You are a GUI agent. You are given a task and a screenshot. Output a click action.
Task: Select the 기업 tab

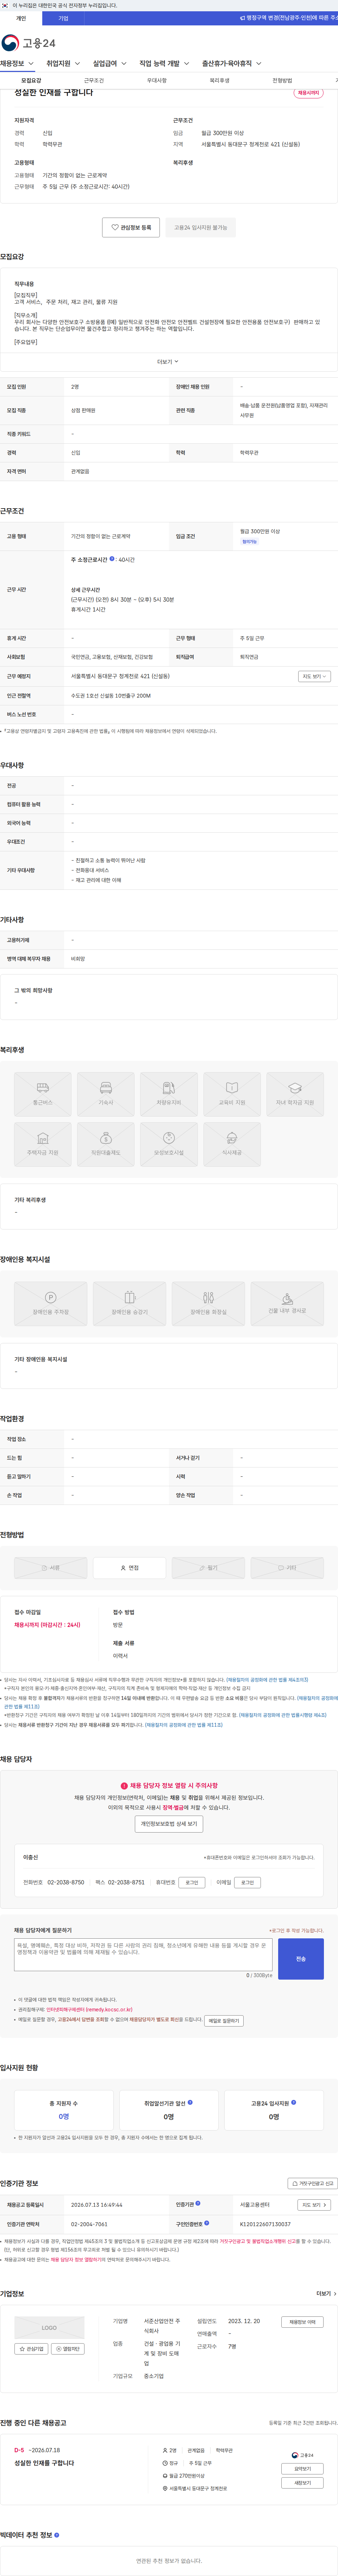[x=63, y=18]
